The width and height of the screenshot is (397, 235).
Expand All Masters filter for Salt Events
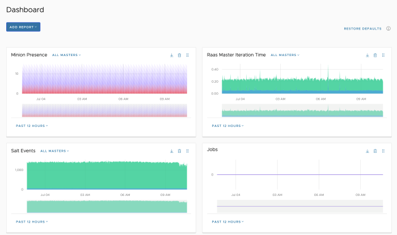pyautogui.click(x=54, y=151)
